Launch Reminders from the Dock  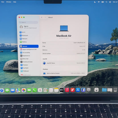click(51, 90)
